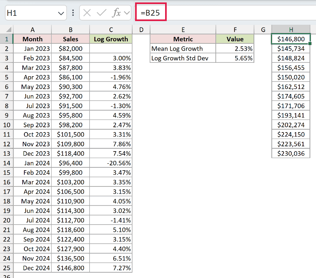Image resolution: width=316 pixels, height=278 pixels.
Task: Click the Metric header cell
Action: click(x=183, y=39)
